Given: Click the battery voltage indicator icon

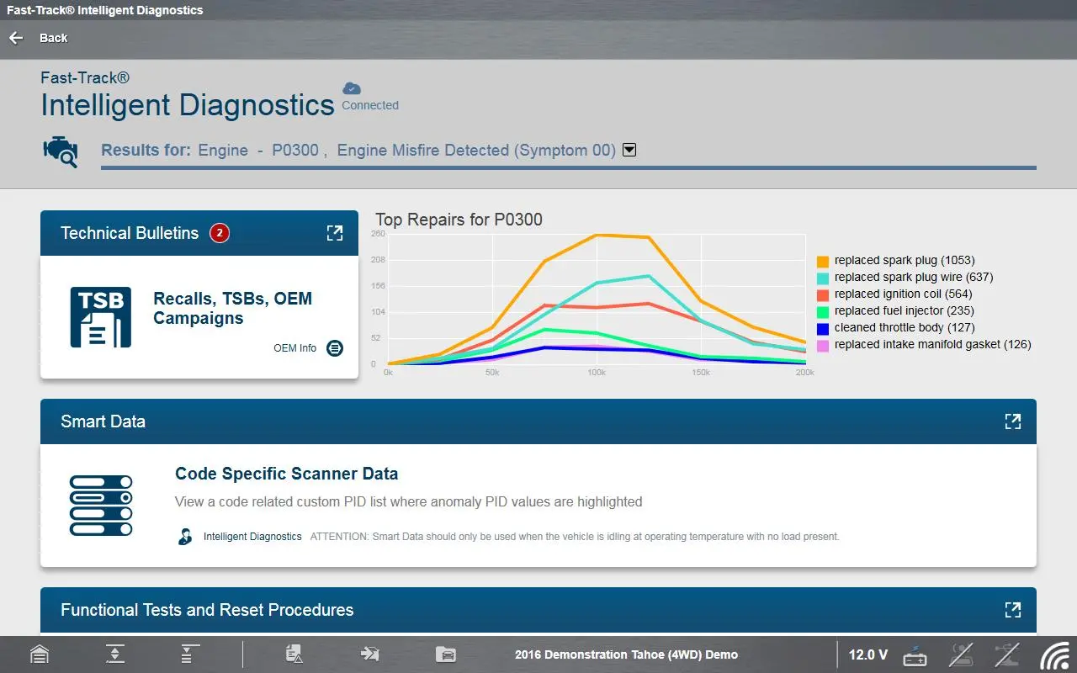Looking at the screenshot, I should tap(915, 654).
